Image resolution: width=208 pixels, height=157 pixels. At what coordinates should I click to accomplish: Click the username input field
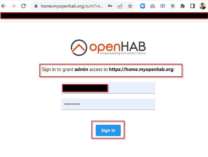pos(108,88)
